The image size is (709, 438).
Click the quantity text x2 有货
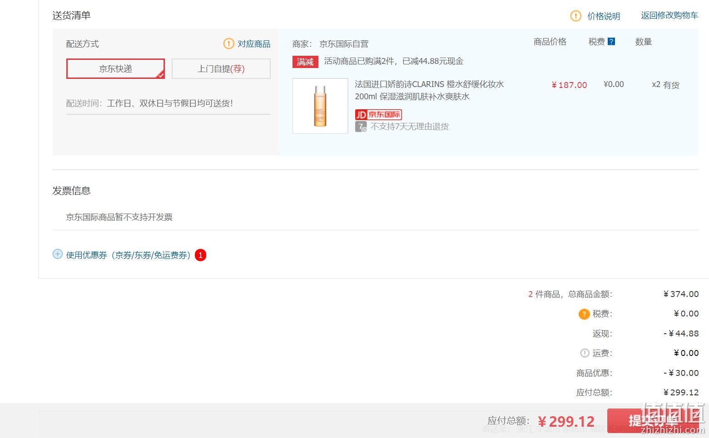(665, 85)
